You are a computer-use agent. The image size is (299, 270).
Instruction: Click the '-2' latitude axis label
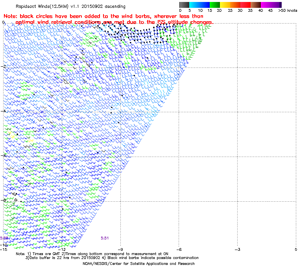[3, 66]
